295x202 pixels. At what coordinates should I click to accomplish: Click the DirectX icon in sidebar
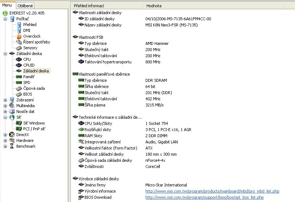click(12, 135)
